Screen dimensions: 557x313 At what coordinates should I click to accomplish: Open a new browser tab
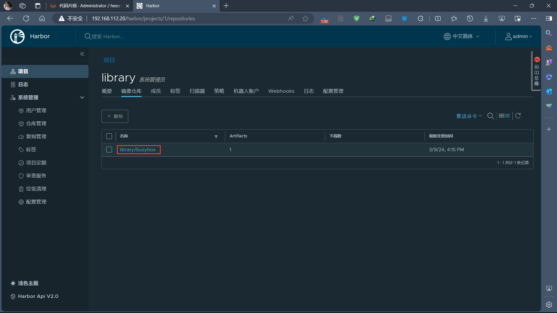(x=226, y=6)
